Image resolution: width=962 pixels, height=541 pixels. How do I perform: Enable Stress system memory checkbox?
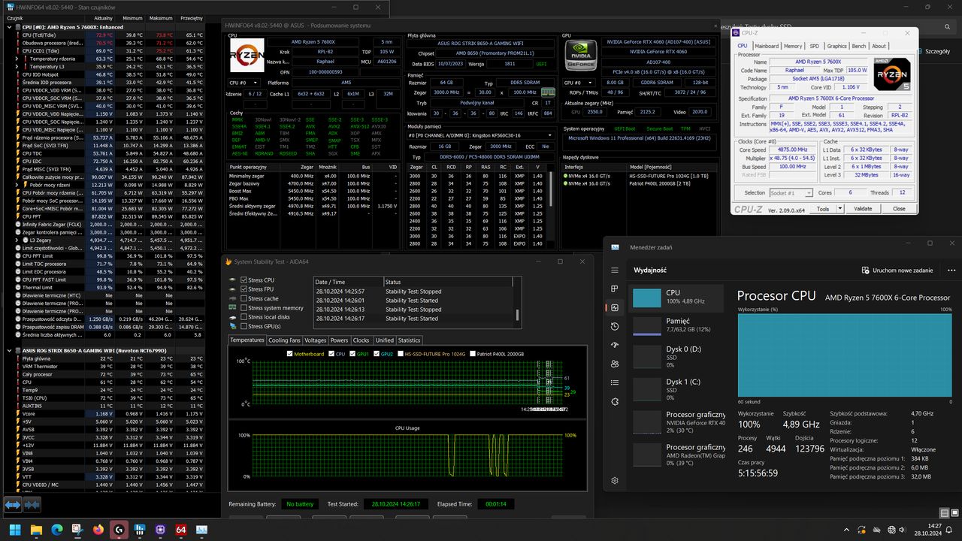point(244,308)
